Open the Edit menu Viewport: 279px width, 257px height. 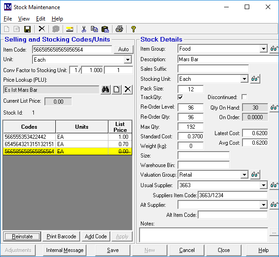[41, 19]
